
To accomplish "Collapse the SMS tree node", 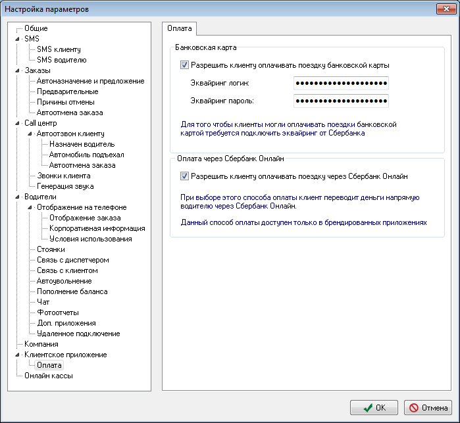I will pos(17,39).
